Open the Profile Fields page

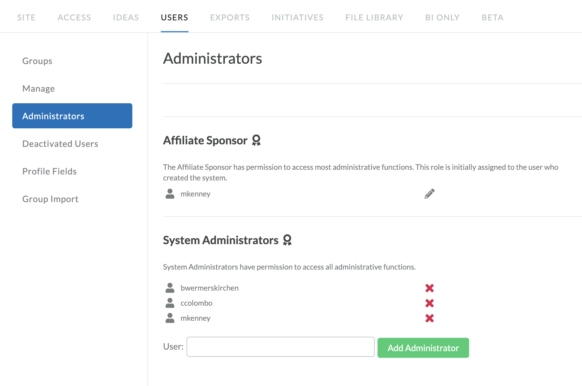coord(72,171)
